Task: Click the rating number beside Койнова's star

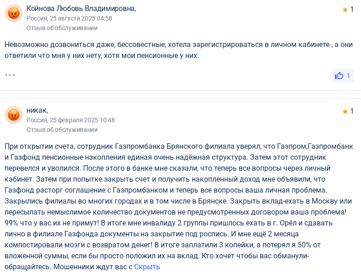Action: pos(352,10)
